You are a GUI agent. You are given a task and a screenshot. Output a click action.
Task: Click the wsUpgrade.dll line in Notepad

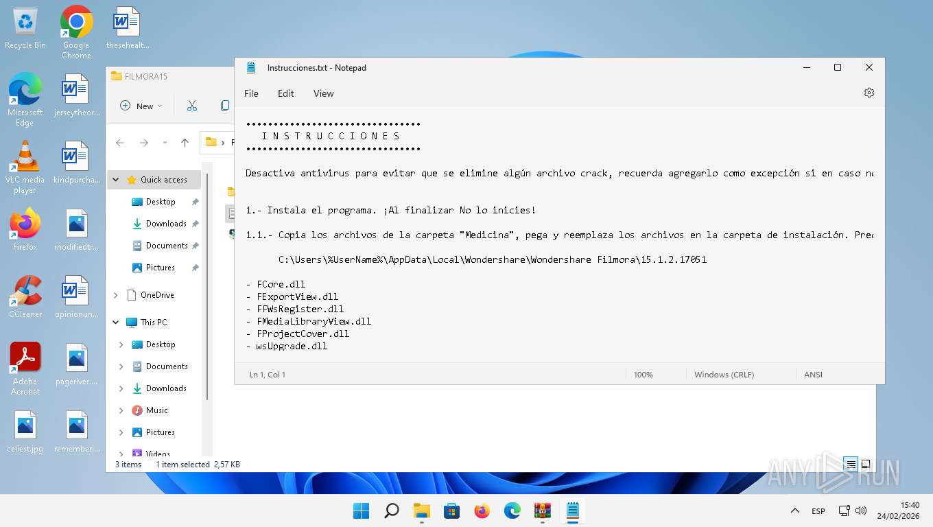(287, 346)
